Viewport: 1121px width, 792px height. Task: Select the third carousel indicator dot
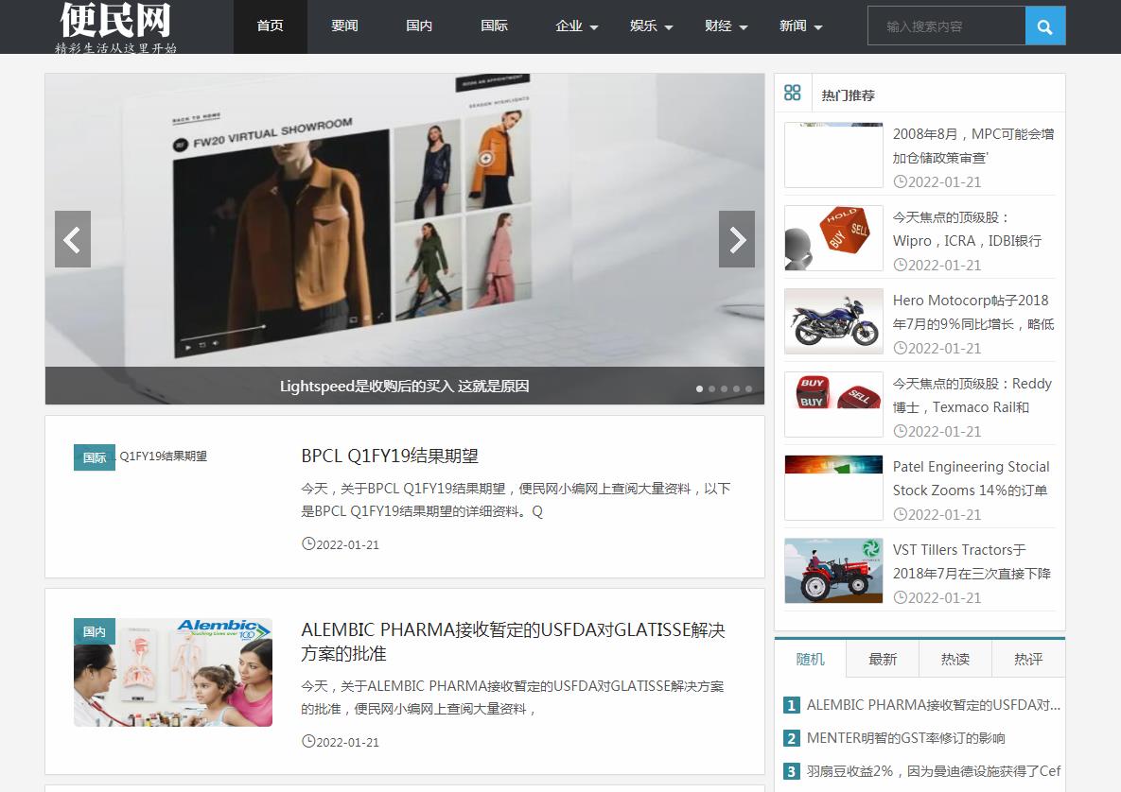point(725,388)
